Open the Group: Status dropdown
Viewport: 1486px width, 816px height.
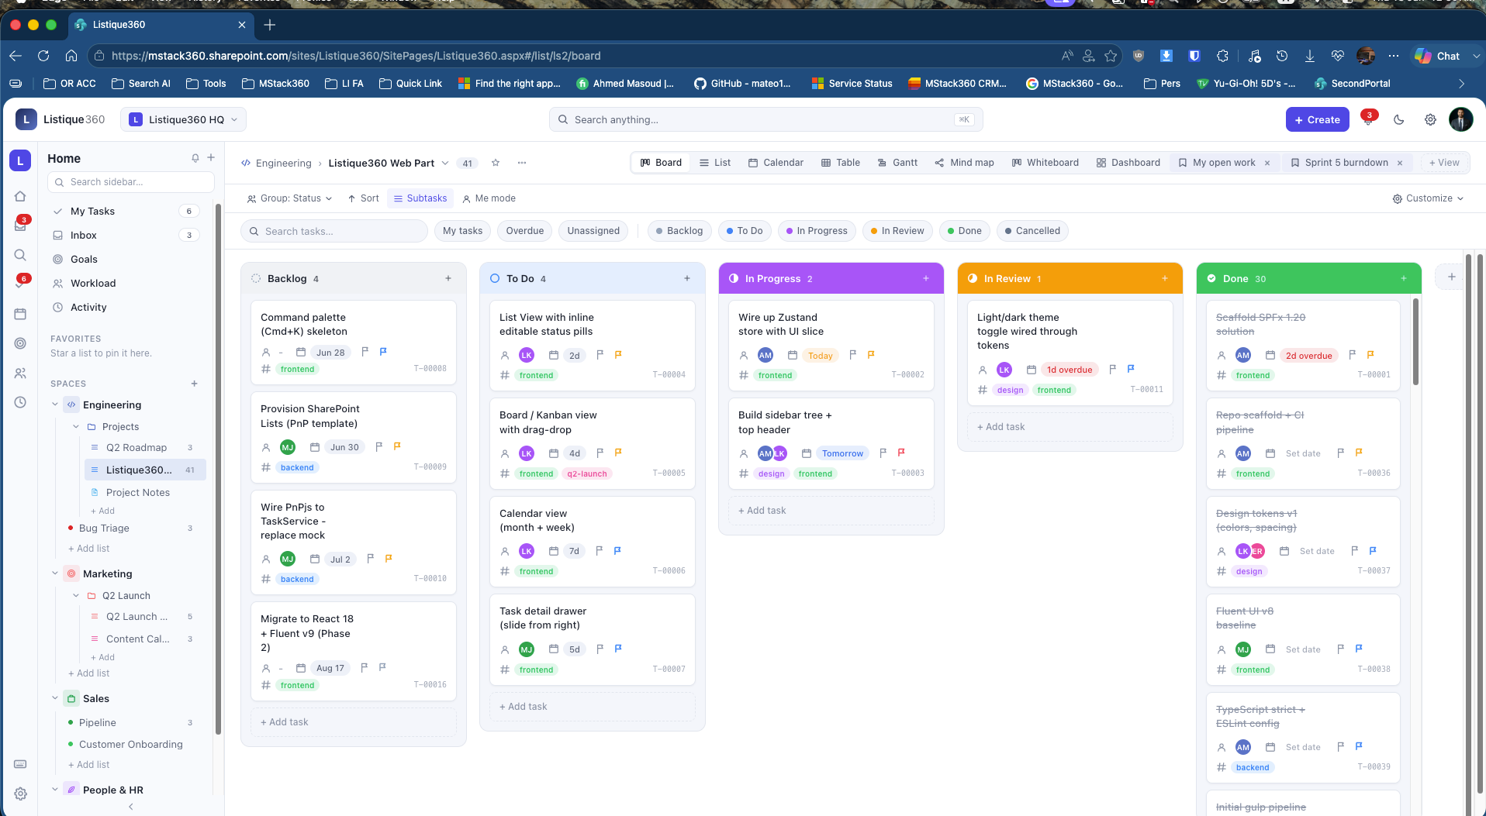[289, 198]
